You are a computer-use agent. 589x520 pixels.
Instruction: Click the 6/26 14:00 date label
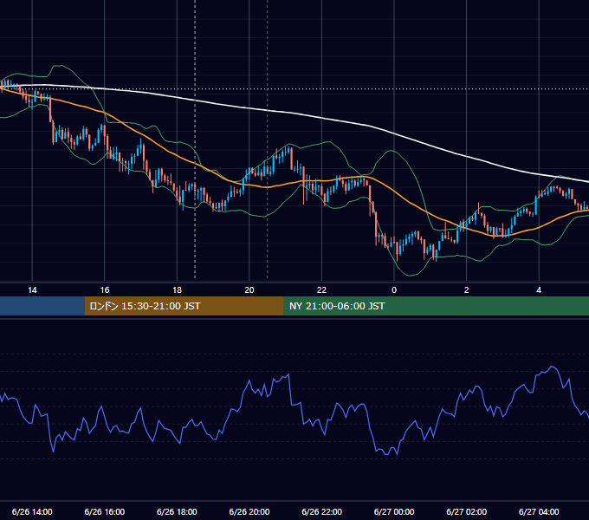click(x=32, y=511)
